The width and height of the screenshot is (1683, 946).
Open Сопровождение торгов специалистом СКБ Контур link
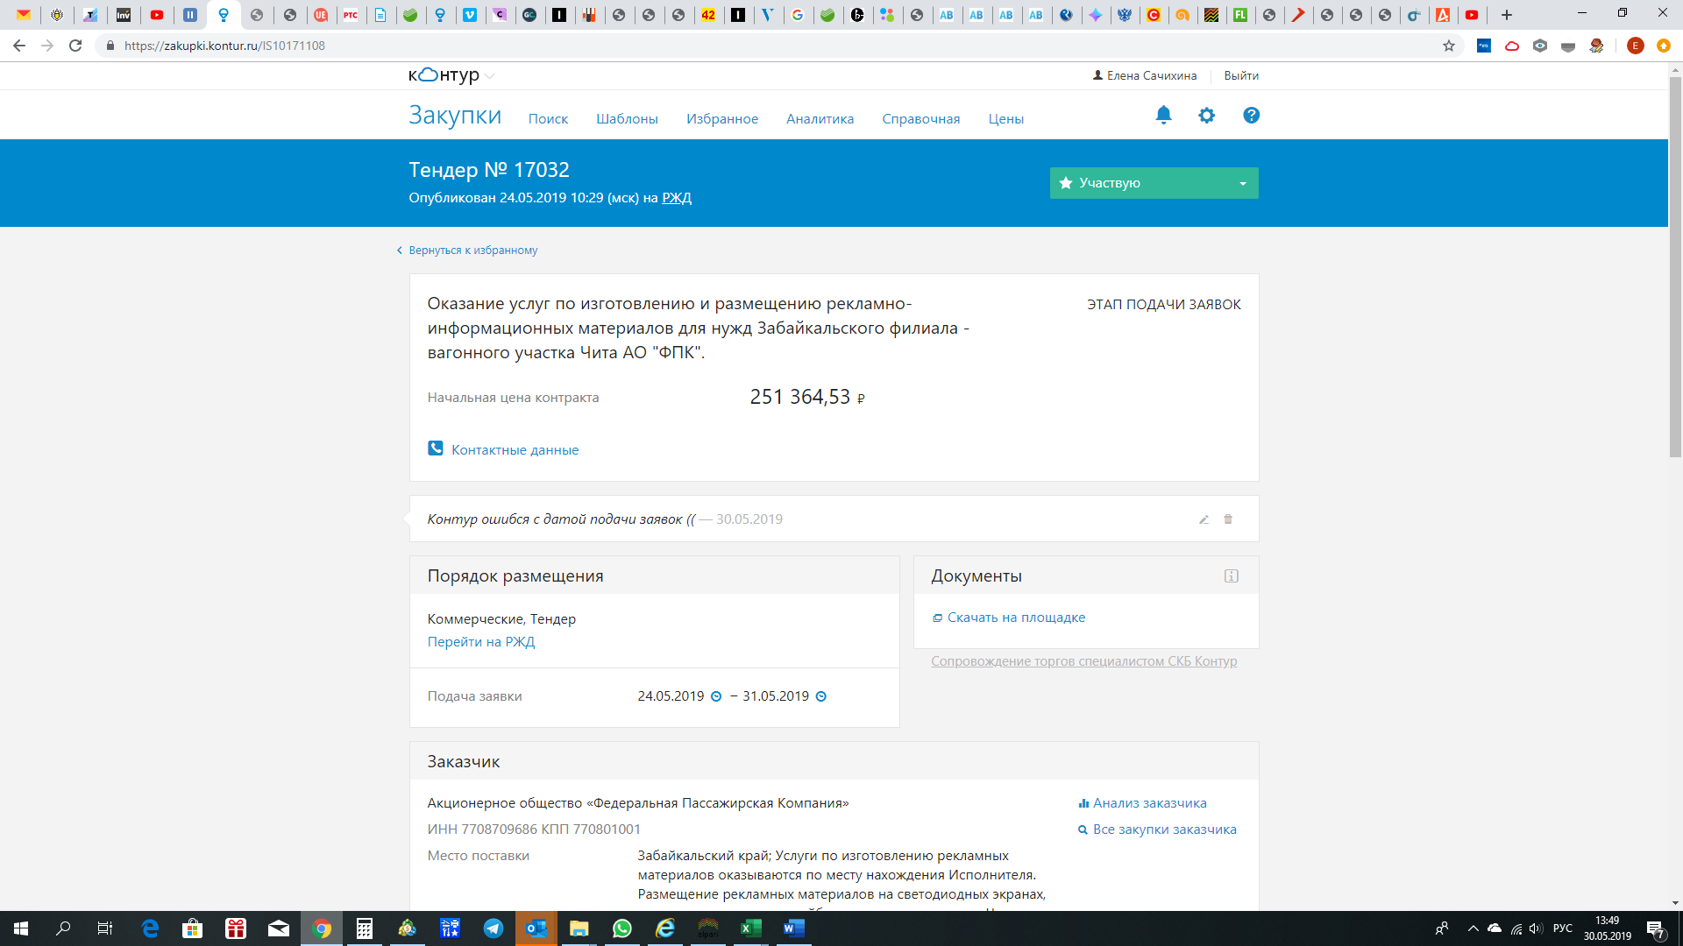[1084, 661]
